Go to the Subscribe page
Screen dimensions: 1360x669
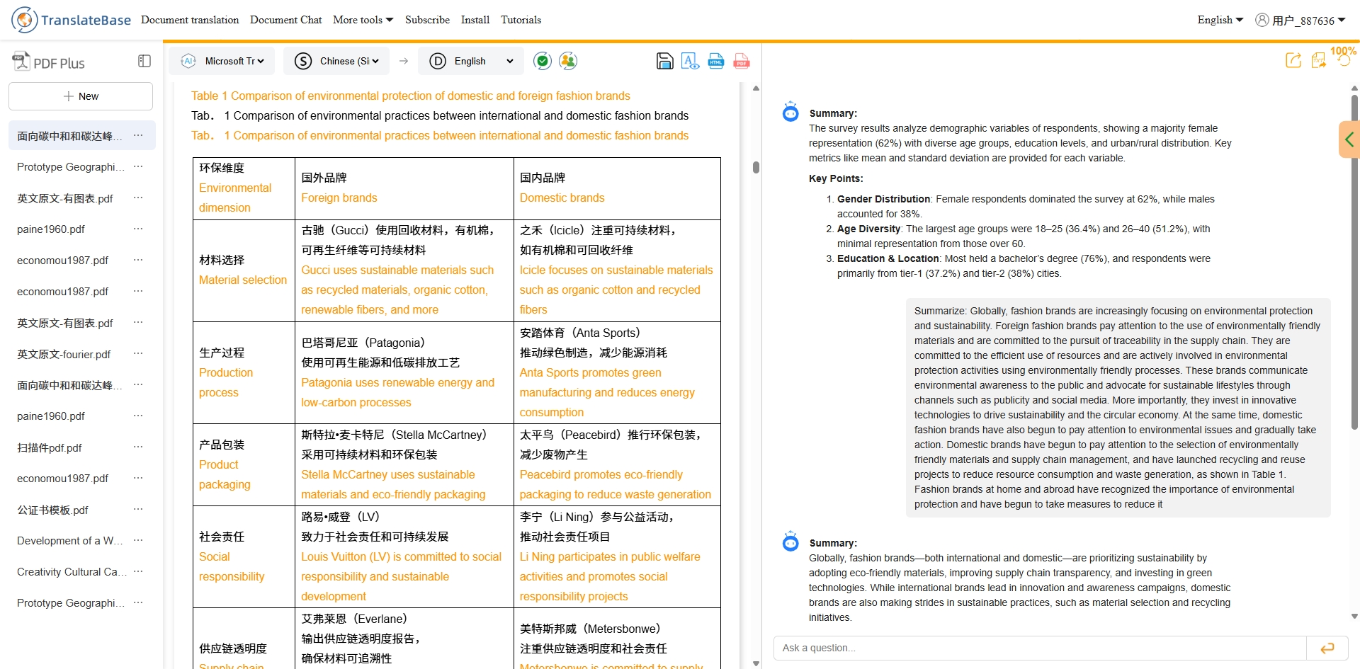click(x=427, y=20)
